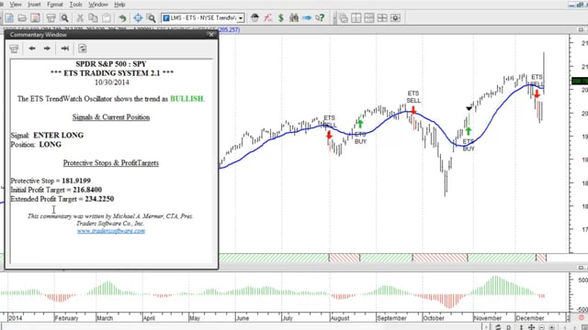The image size is (588, 330).
Task: Click the Cut scissors icon
Action: [x=80, y=17]
